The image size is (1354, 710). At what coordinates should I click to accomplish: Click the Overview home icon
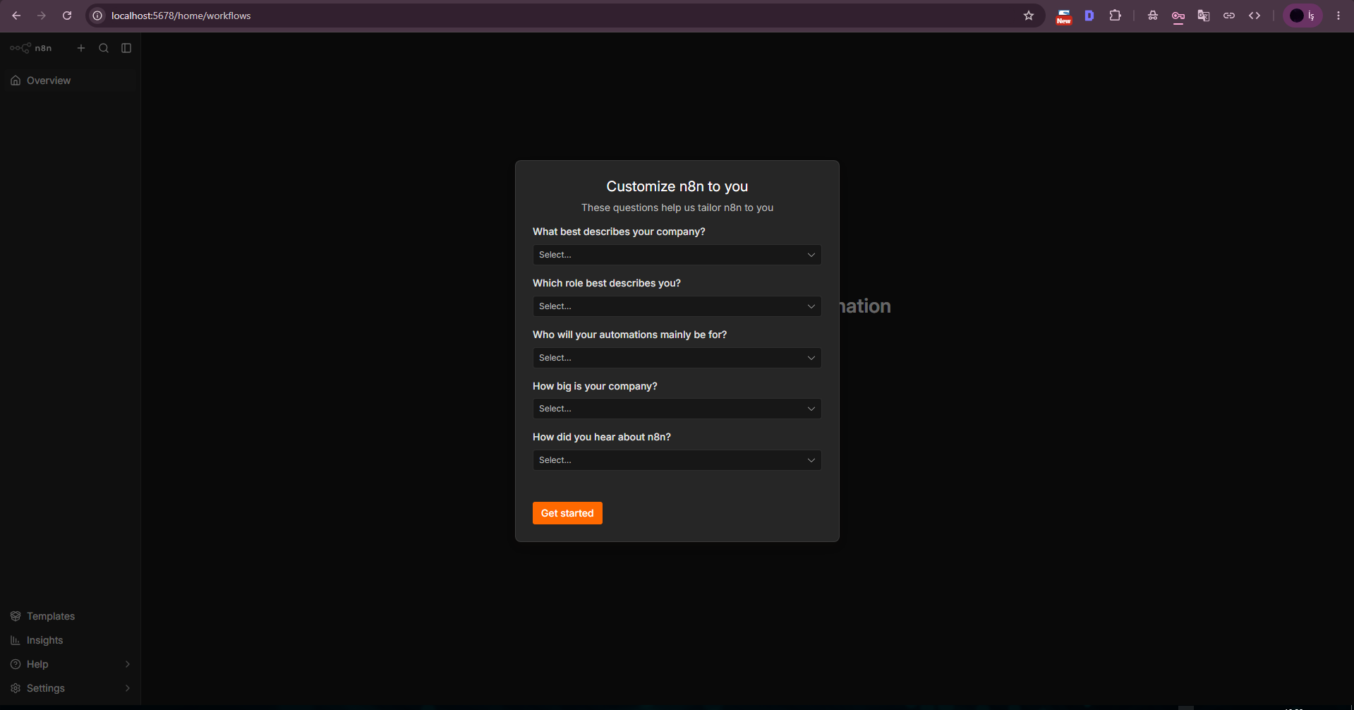pyautogui.click(x=16, y=80)
